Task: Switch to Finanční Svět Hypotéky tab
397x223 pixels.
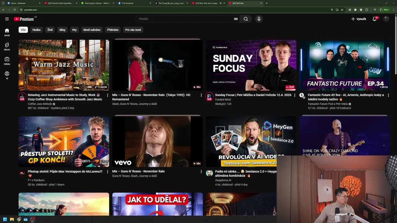Action: 61,3
